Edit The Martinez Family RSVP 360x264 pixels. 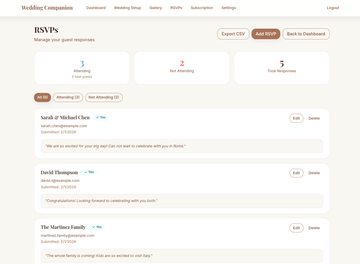tap(296, 228)
